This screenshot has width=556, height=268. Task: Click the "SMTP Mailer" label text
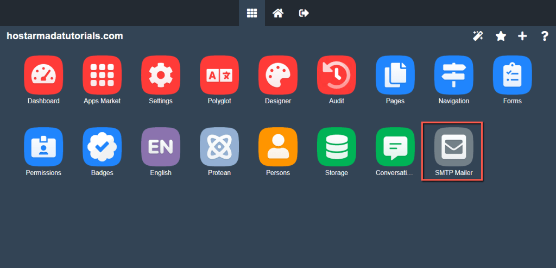click(x=454, y=173)
